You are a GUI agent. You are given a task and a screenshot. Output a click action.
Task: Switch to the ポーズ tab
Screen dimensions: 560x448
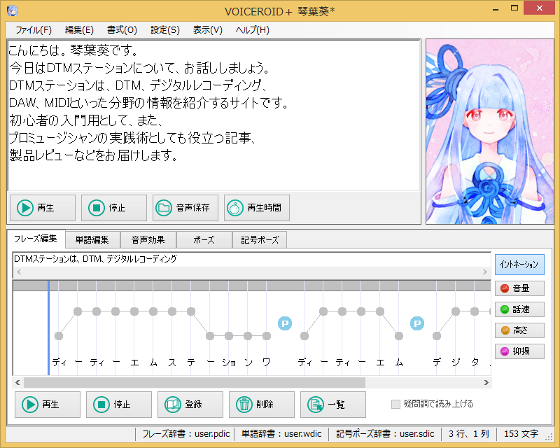point(204,239)
